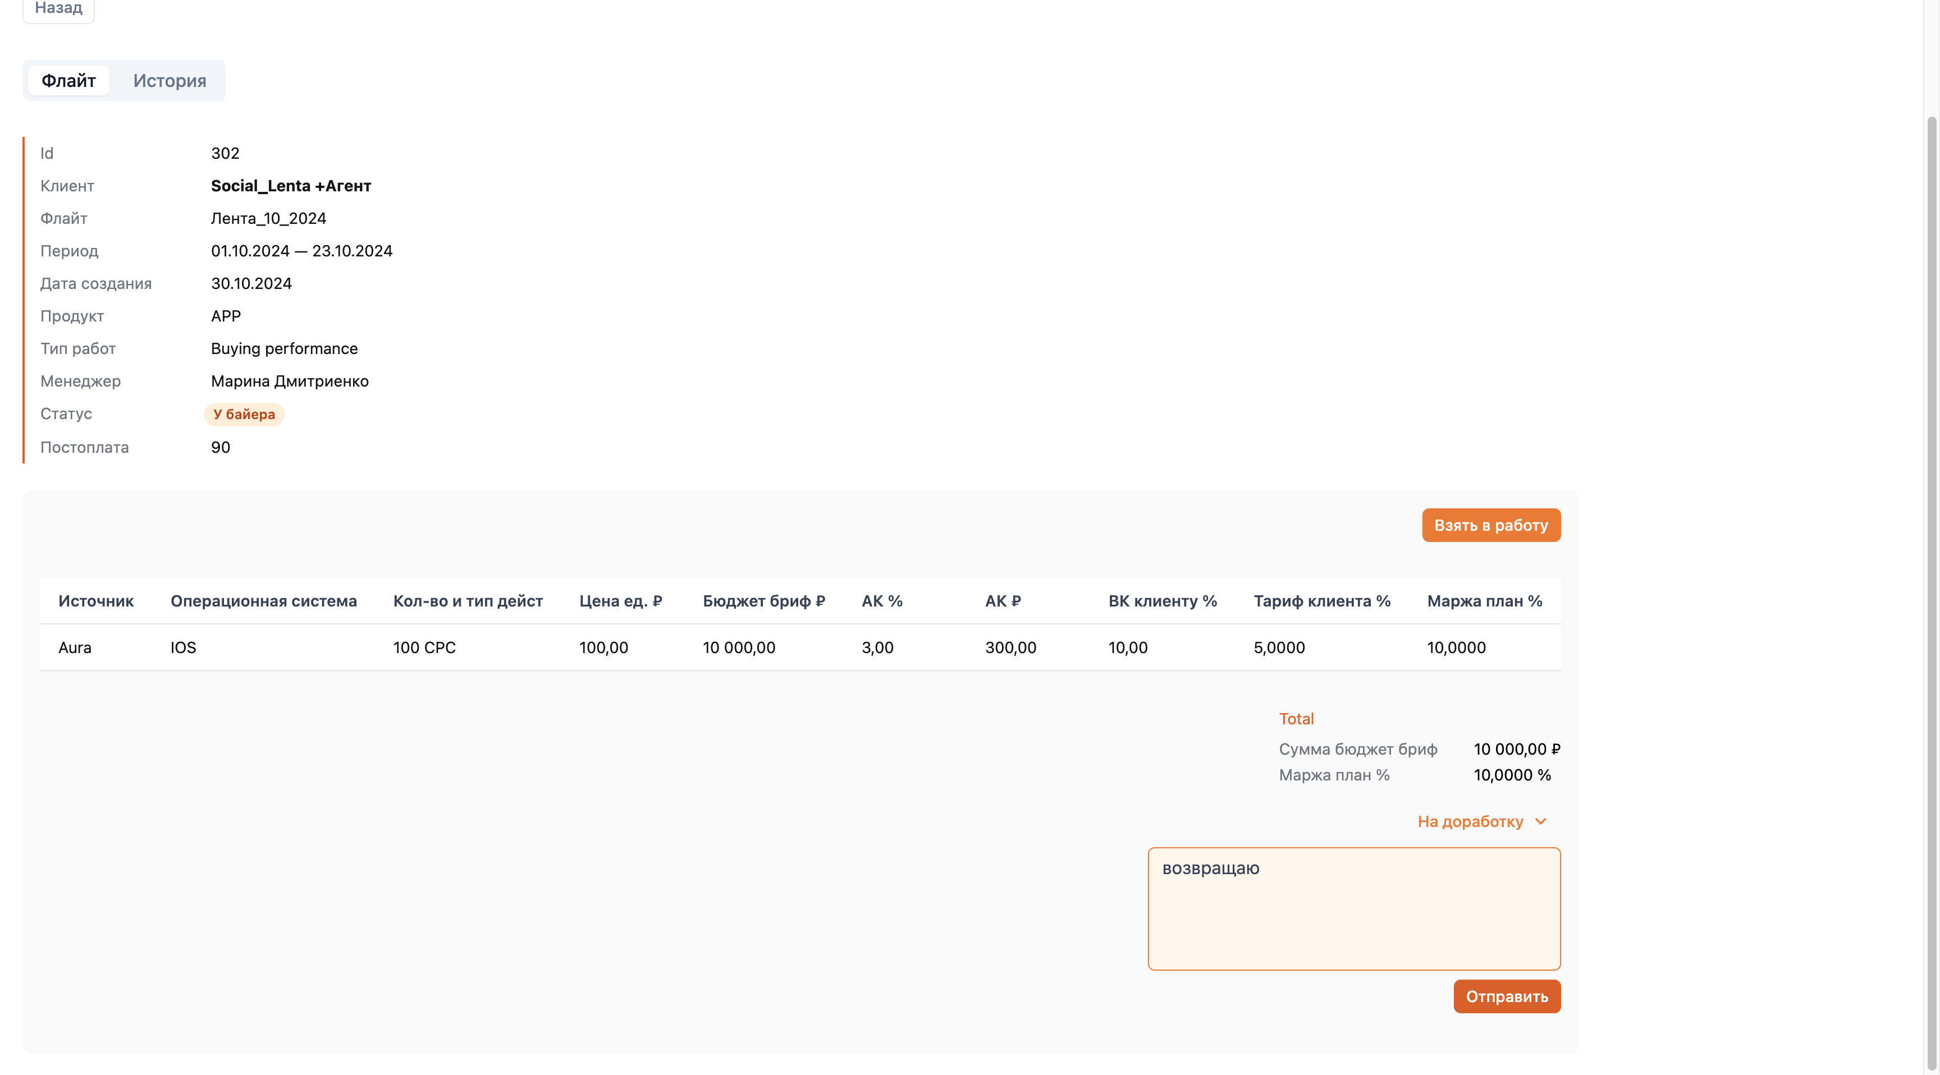Click the Маржа план % column header
Screen dimensions: 1940x1075
(1484, 601)
